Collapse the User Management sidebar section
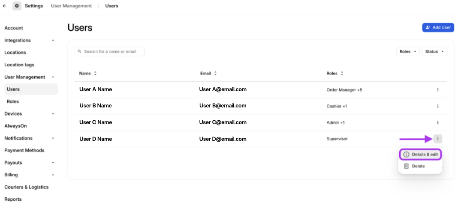 [53, 77]
